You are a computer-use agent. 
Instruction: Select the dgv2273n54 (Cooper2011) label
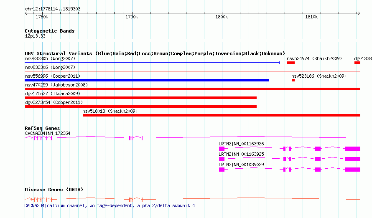54,102
